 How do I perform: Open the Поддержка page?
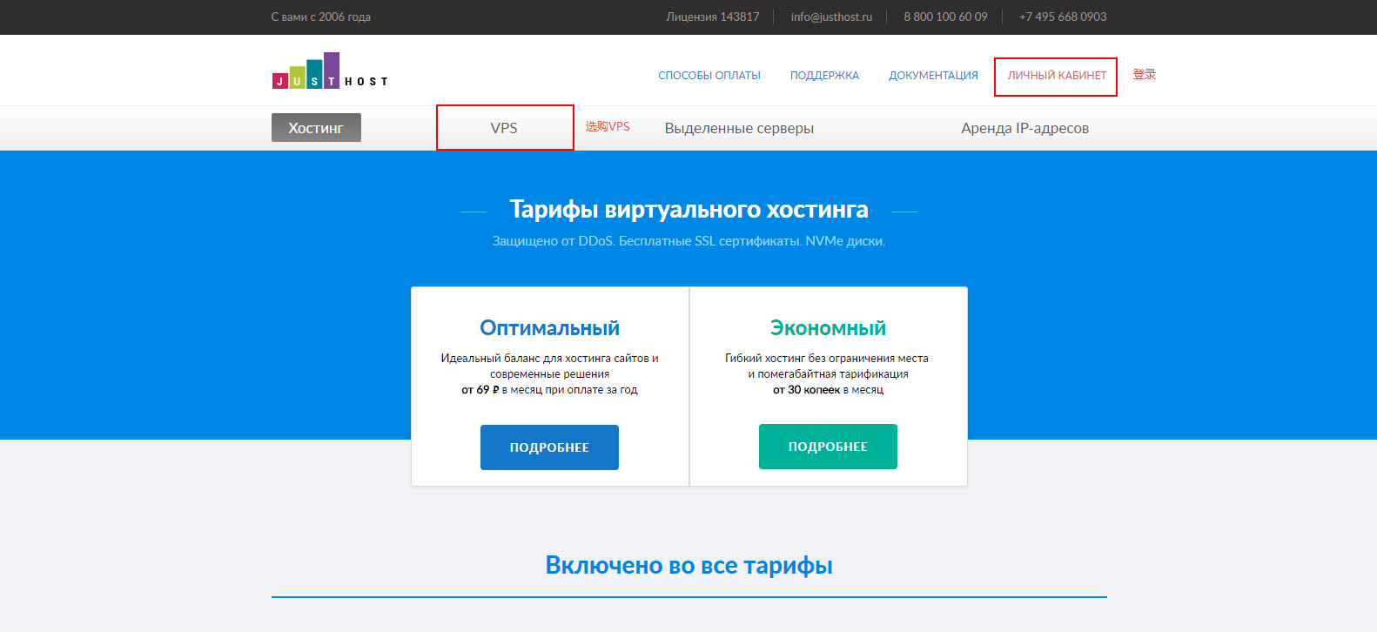pyautogui.click(x=824, y=76)
